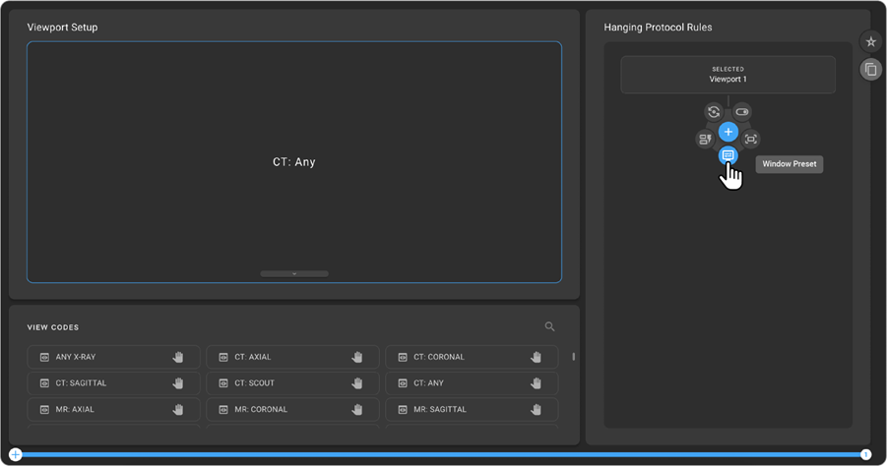Click the star favorites icon

[870, 42]
